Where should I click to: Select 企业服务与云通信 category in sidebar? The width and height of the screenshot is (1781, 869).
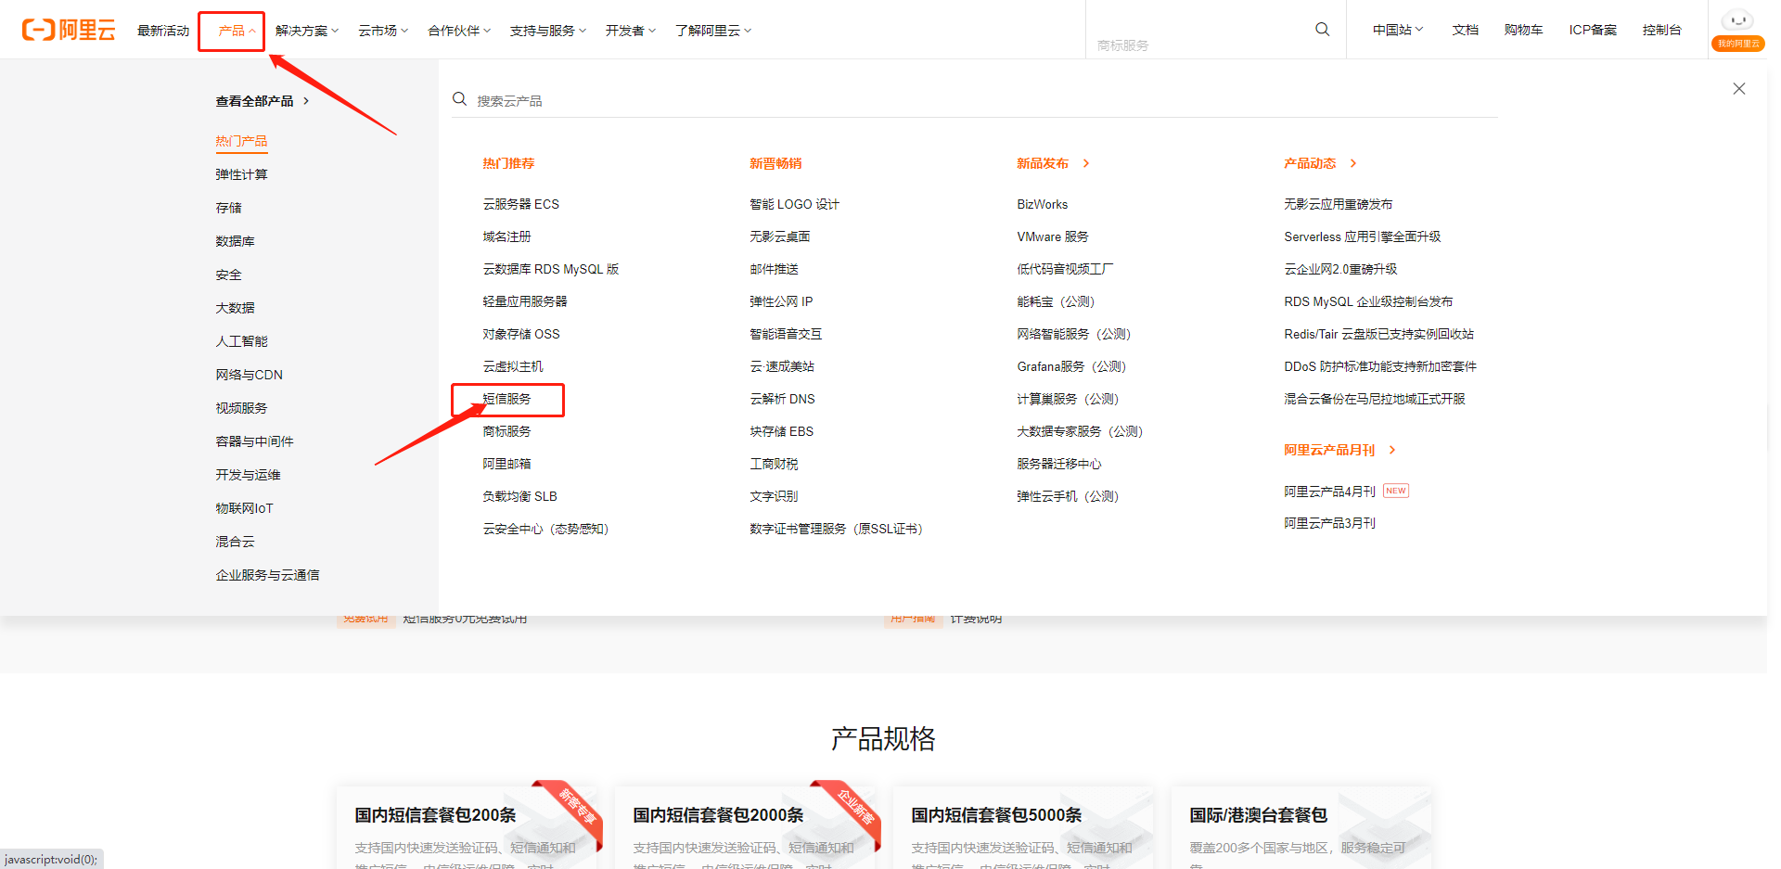(267, 575)
